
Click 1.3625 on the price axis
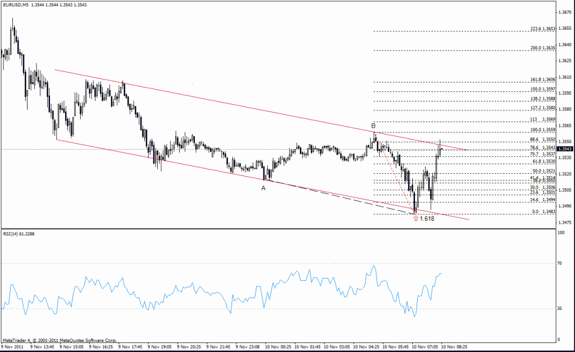(x=564, y=61)
